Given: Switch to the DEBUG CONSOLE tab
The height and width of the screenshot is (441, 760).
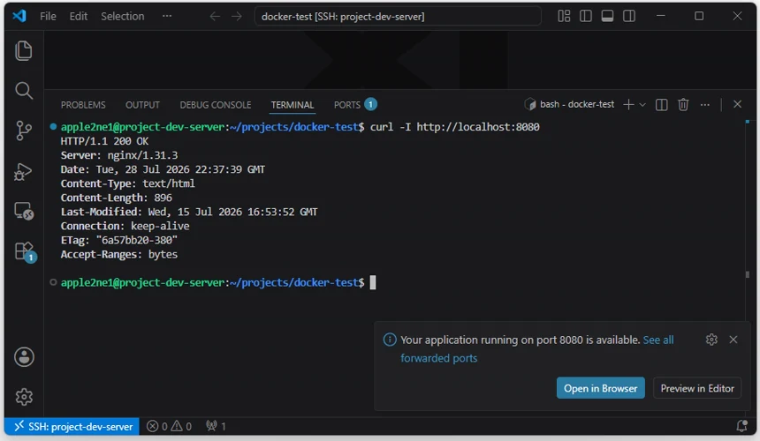Looking at the screenshot, I should 216,105.
